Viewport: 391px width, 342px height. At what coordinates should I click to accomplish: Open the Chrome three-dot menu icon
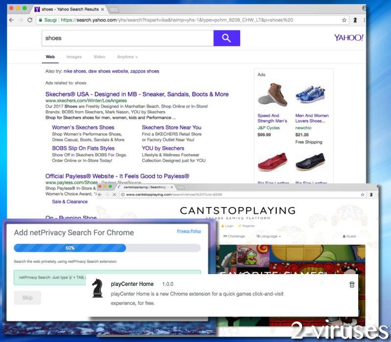(x=365, y=20)
